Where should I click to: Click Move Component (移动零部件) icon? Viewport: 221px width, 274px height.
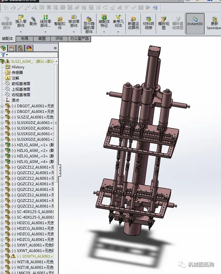(74, 17)
